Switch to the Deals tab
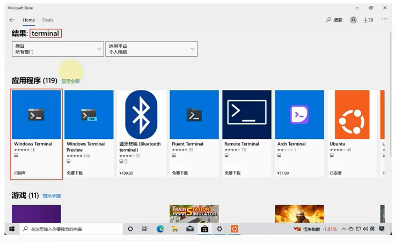 (48, 20)
